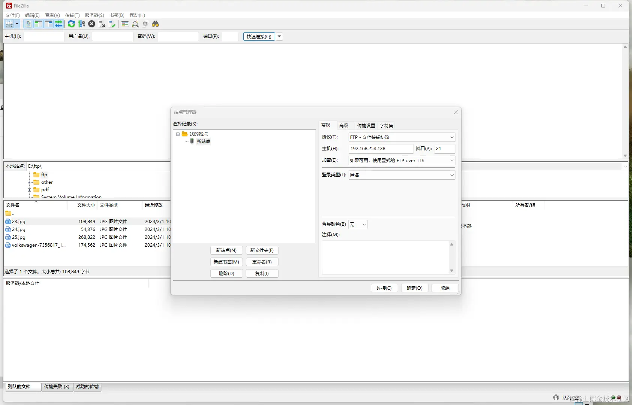Click the 新建书签(M) button
This screenshot has width=632, height=405.
tap(226, 262)
